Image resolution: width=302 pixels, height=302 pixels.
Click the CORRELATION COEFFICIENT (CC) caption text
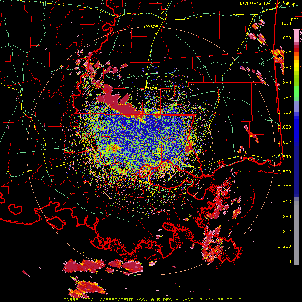pyautogui.click(x=106, y=300)
